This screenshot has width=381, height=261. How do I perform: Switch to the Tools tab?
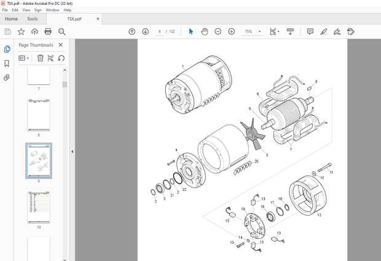click(x=33, y=18)
